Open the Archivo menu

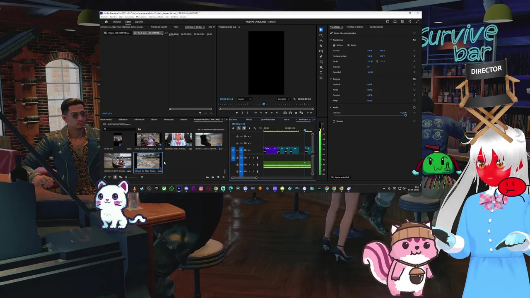click(x=104, y=17)
